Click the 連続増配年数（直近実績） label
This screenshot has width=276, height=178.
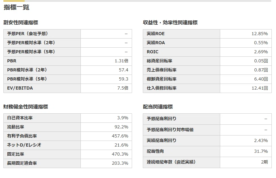coord(171,162)
